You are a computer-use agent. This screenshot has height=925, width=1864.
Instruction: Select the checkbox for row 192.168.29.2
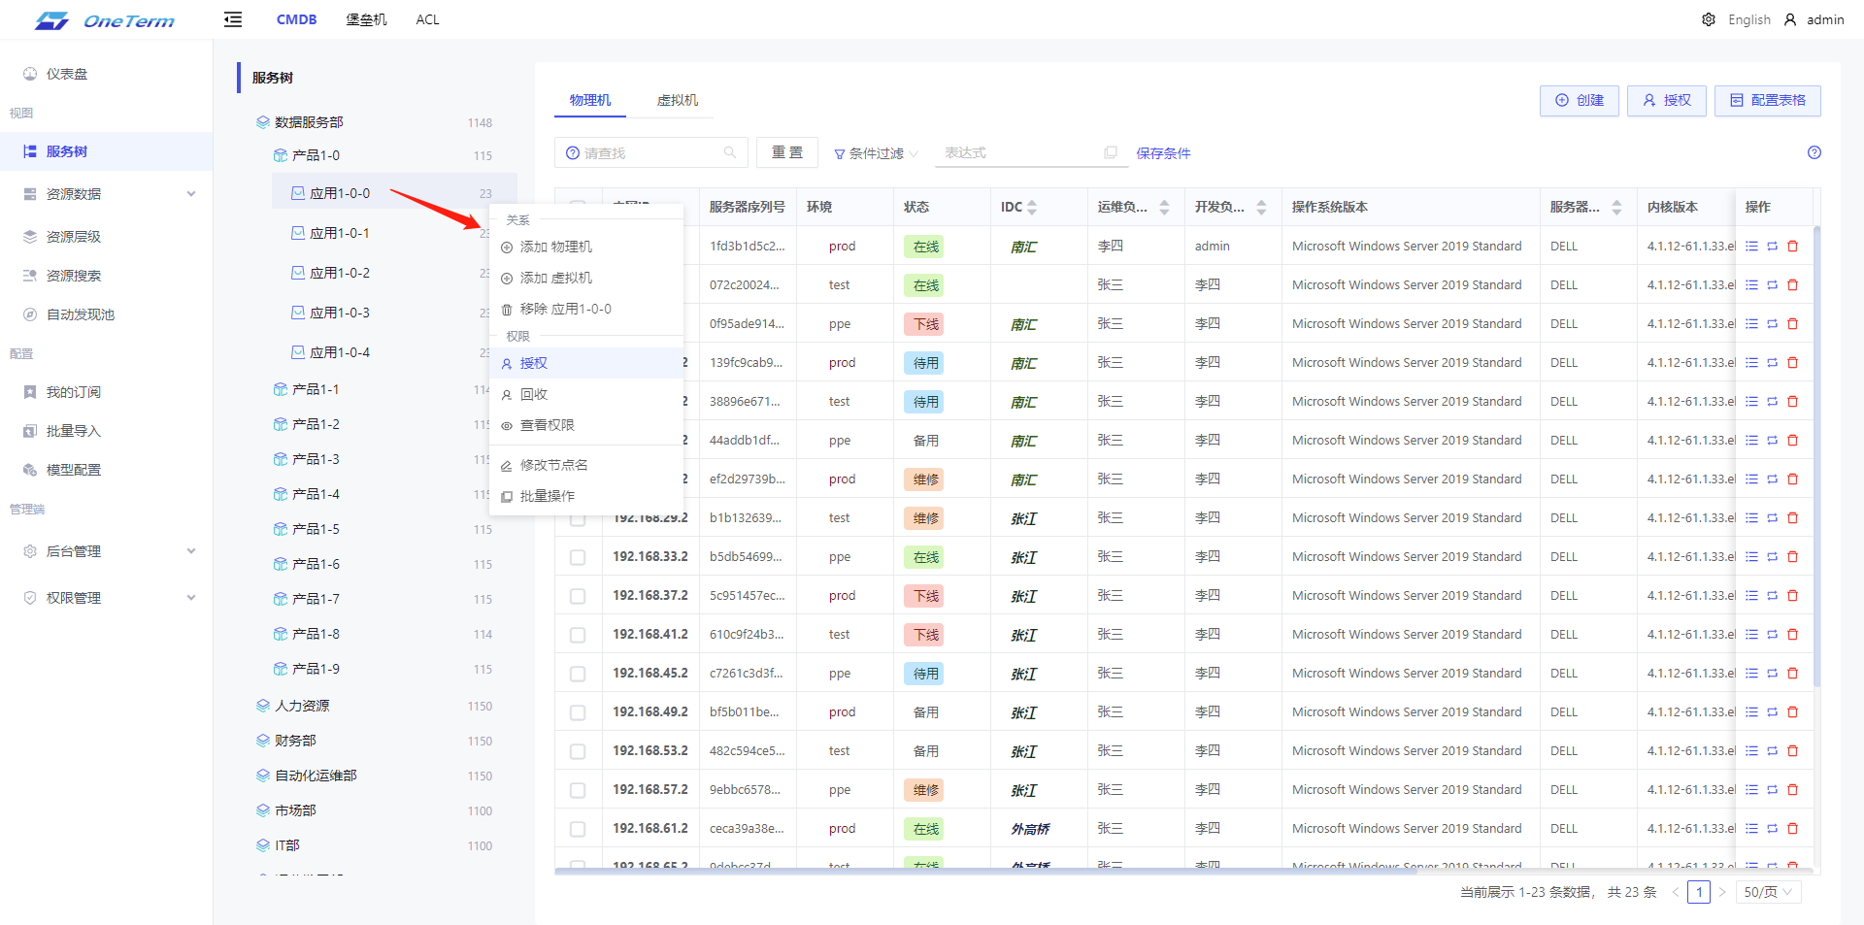(578, 519)
